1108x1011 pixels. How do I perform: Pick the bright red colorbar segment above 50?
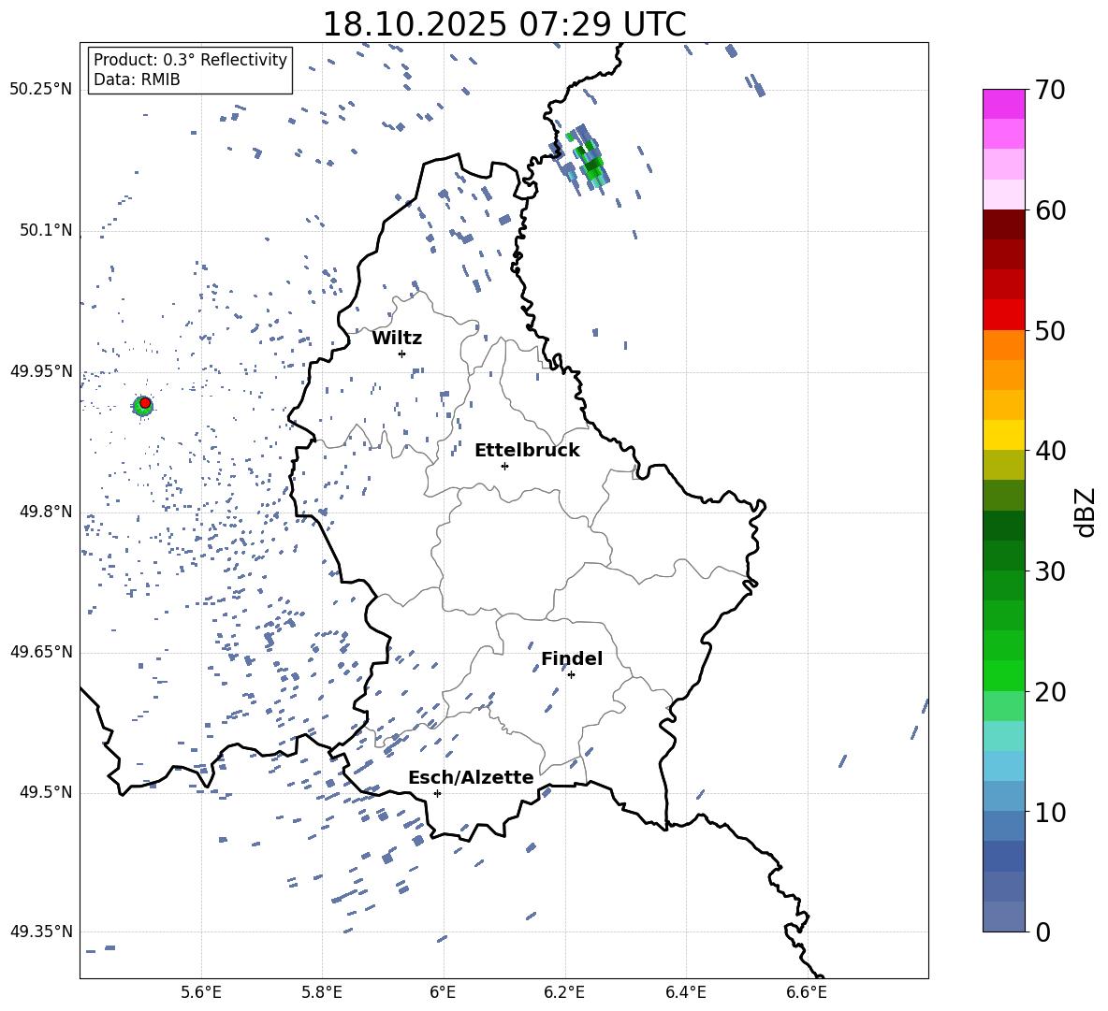tap(1003, 314)
